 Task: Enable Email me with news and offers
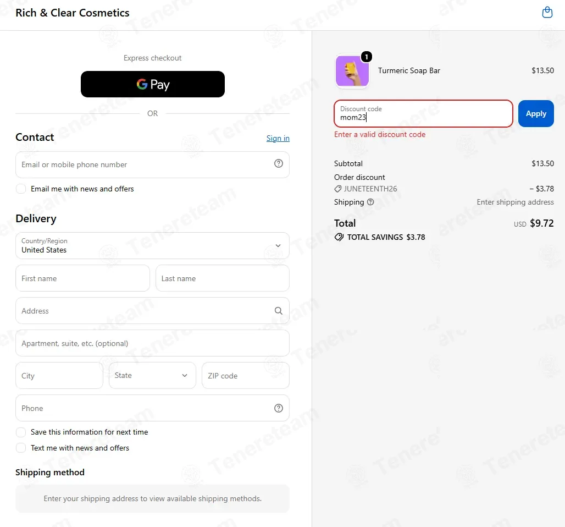tap(21, 189)
